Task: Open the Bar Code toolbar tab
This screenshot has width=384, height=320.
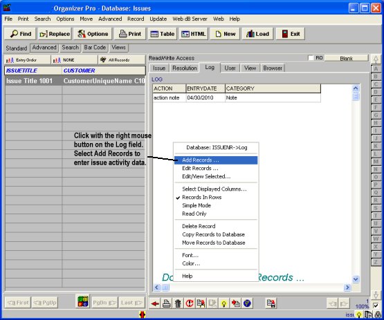Action: point(95,48)
